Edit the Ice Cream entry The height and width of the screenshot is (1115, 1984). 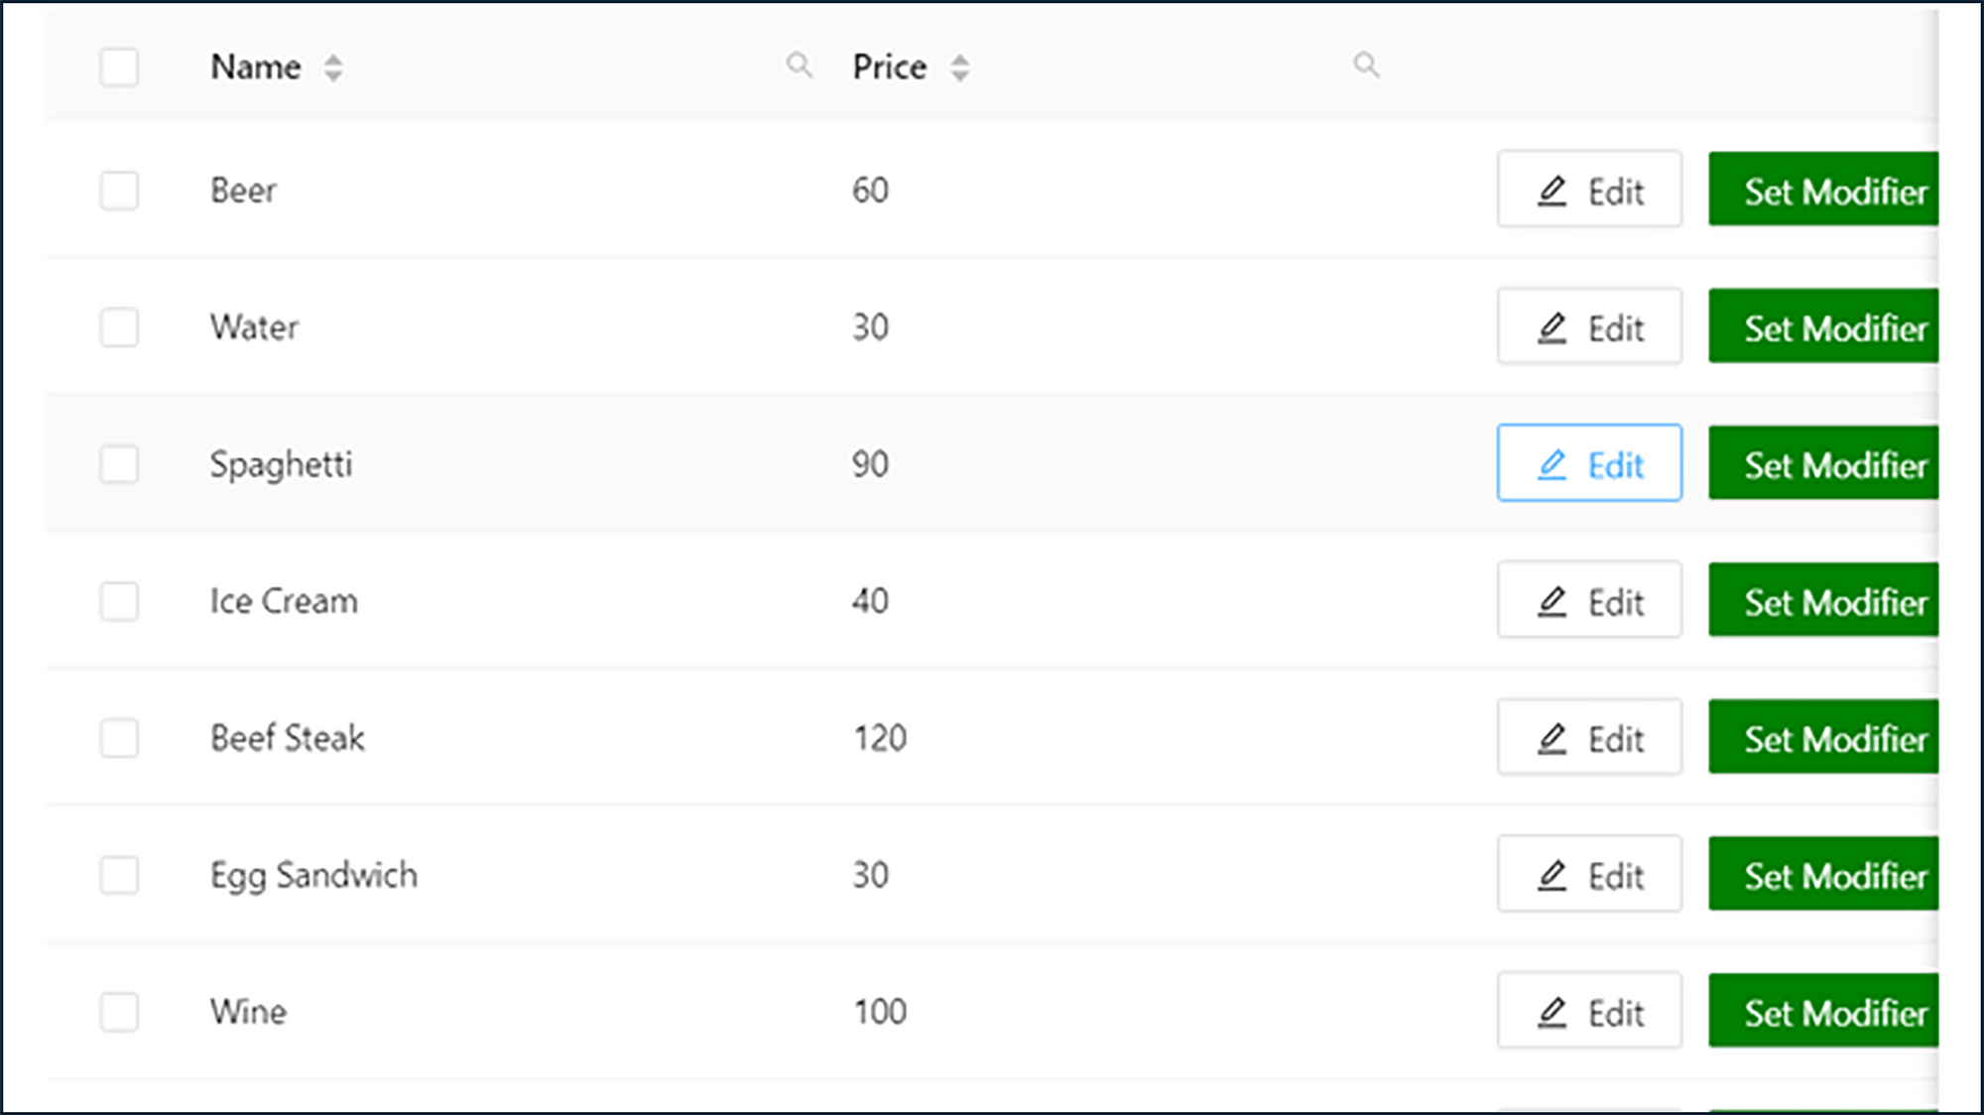tap(1589, 600)
